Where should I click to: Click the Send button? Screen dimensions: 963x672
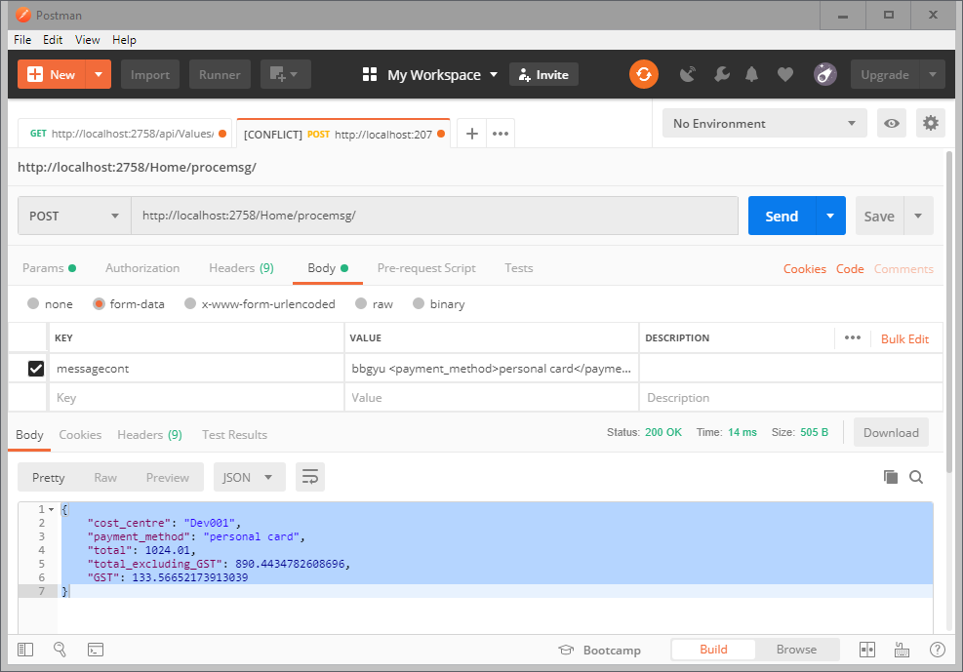(781, 216)
